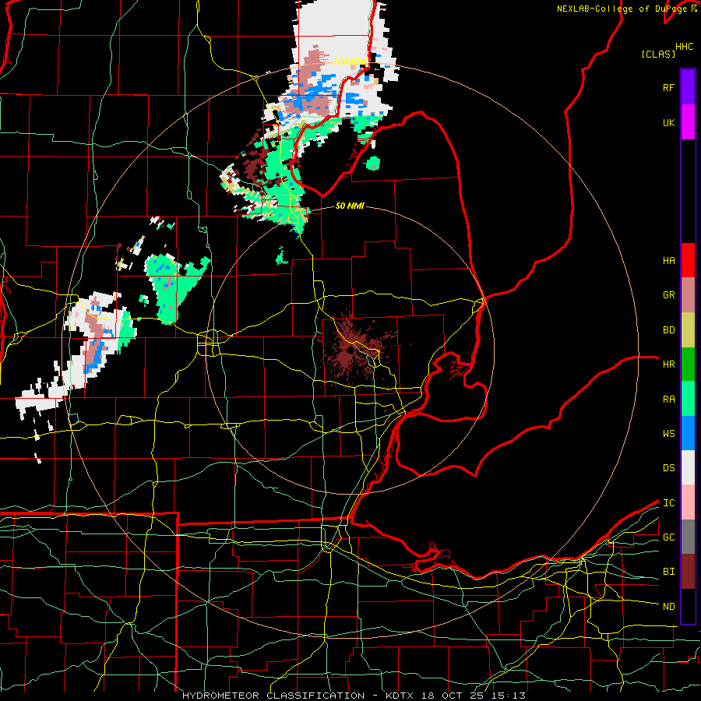Click the RA legend label
This screenshot has height=701, width=701.
pyautogui.click(x=669, y=399)
